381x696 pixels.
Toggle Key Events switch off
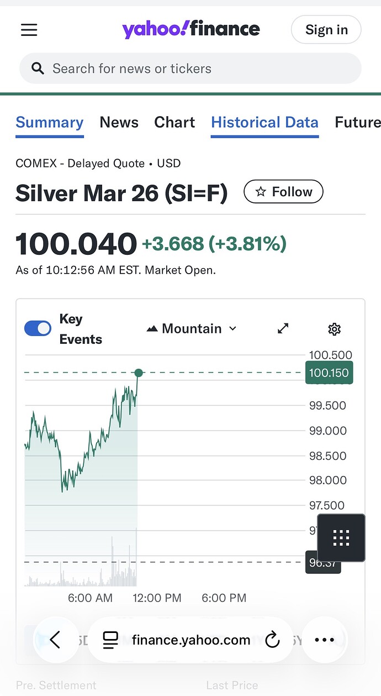coord(38,329)
